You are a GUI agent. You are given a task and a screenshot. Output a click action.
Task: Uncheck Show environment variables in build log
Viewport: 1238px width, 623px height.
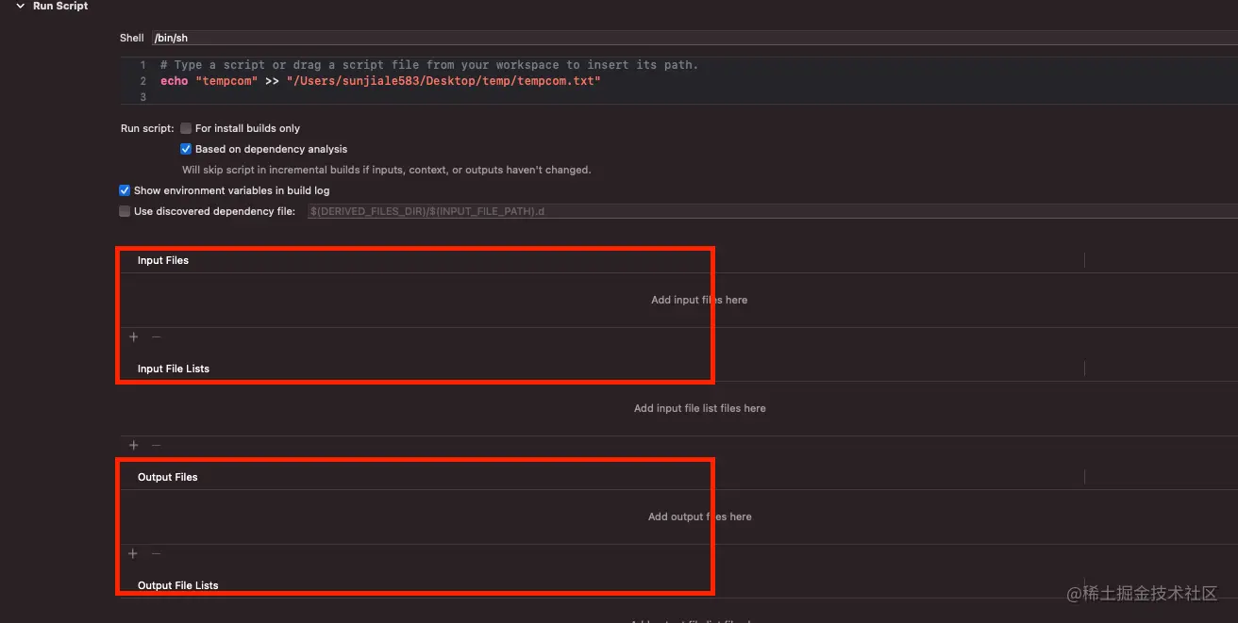coord(124,189)
